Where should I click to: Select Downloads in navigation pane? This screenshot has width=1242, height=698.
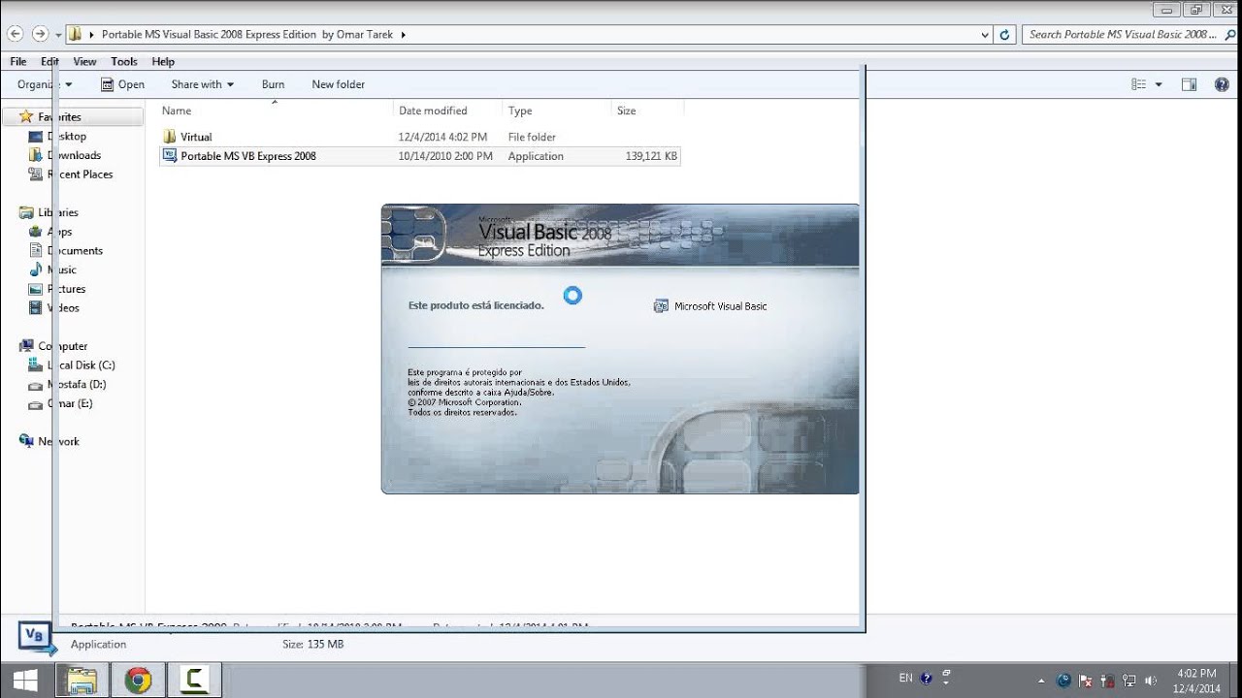click(66, 155)
